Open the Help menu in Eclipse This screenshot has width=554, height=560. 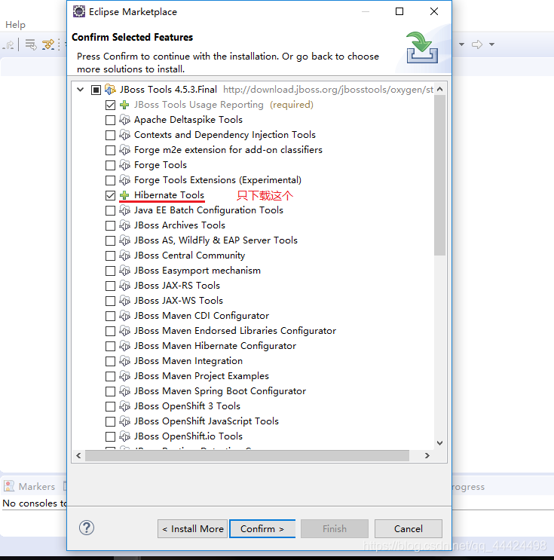coord(15,25)
